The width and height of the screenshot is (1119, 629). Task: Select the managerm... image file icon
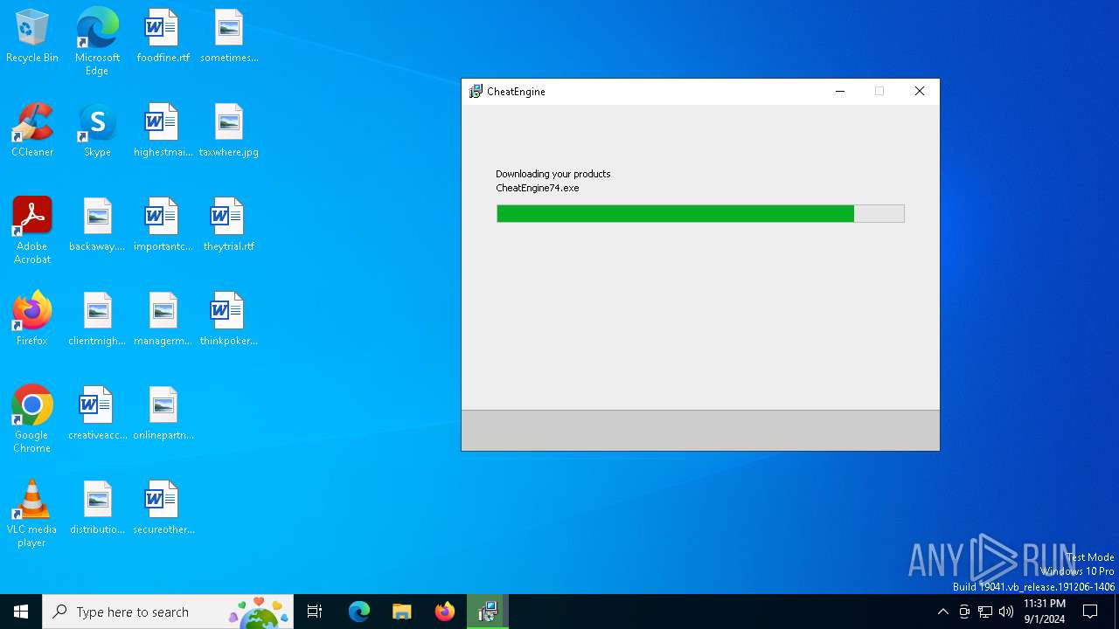pos(163,320)
